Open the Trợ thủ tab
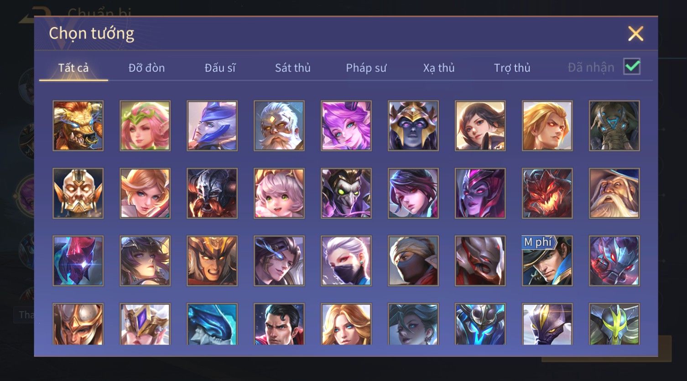Viewport: 687px width, 381px height. [512, 68]
